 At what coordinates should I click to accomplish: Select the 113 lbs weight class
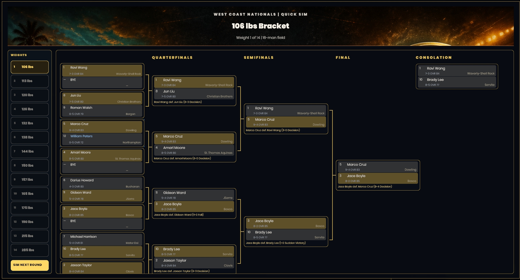[30, 81]
